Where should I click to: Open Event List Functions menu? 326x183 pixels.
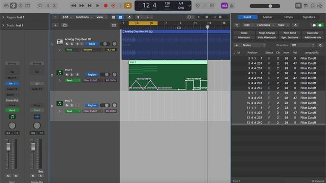pos(265,25)
